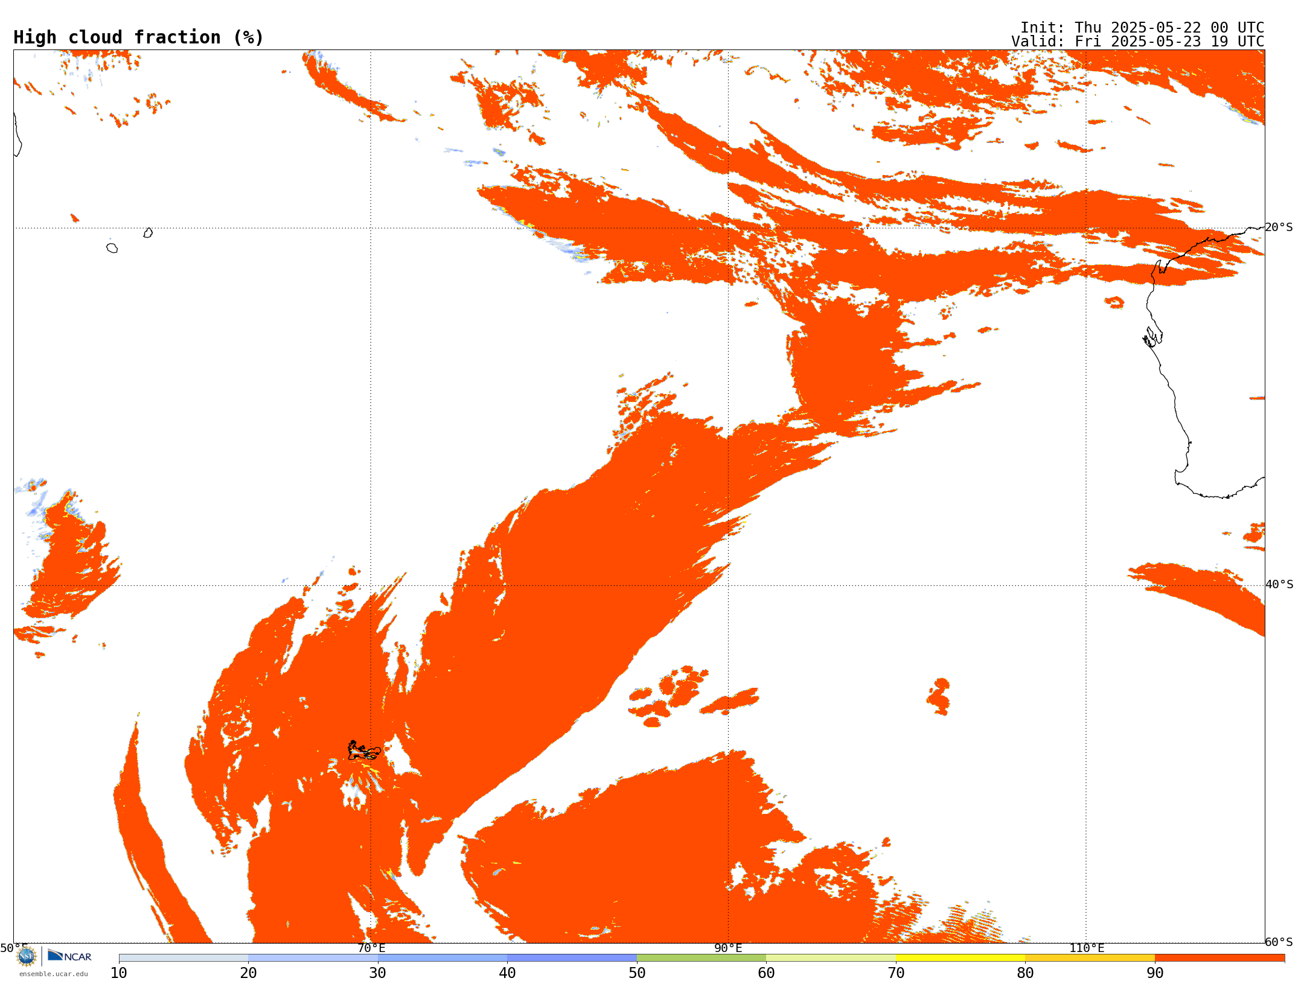Click the colorbar tick label '80'

(x=1025, y=973)
